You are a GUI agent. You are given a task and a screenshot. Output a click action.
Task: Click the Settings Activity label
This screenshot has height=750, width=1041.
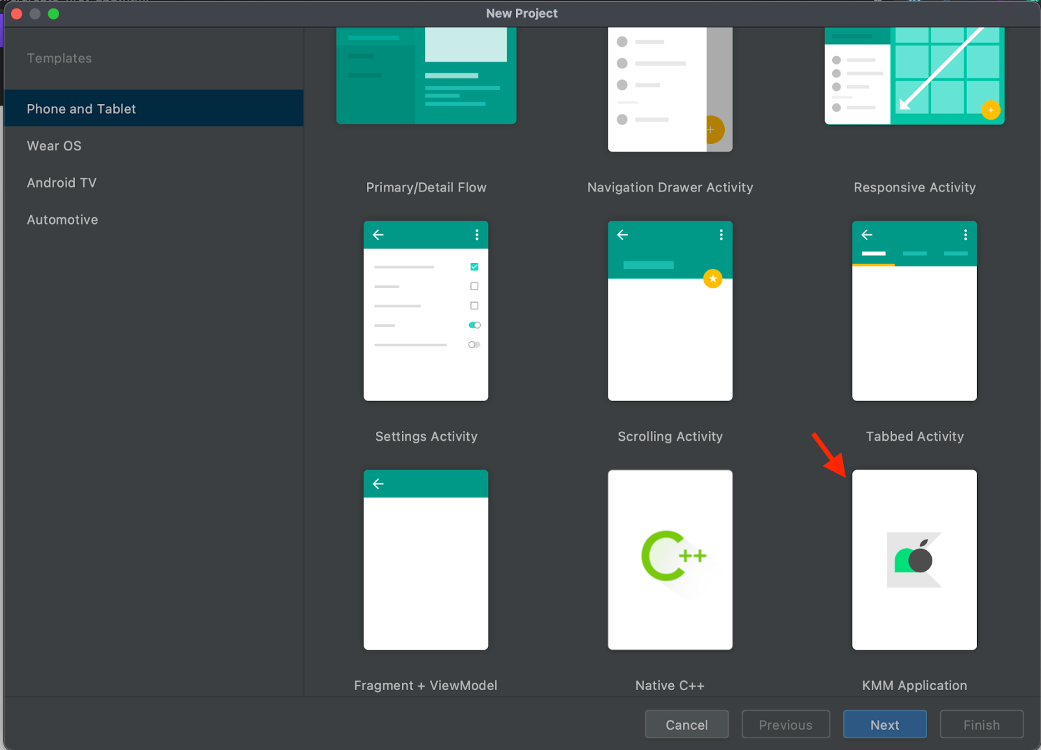coord(426,436)
